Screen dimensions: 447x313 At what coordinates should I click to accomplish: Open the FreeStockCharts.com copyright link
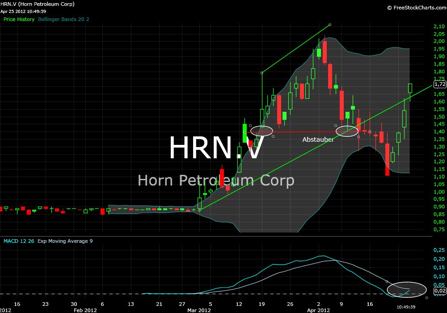(x=417, y=8)
